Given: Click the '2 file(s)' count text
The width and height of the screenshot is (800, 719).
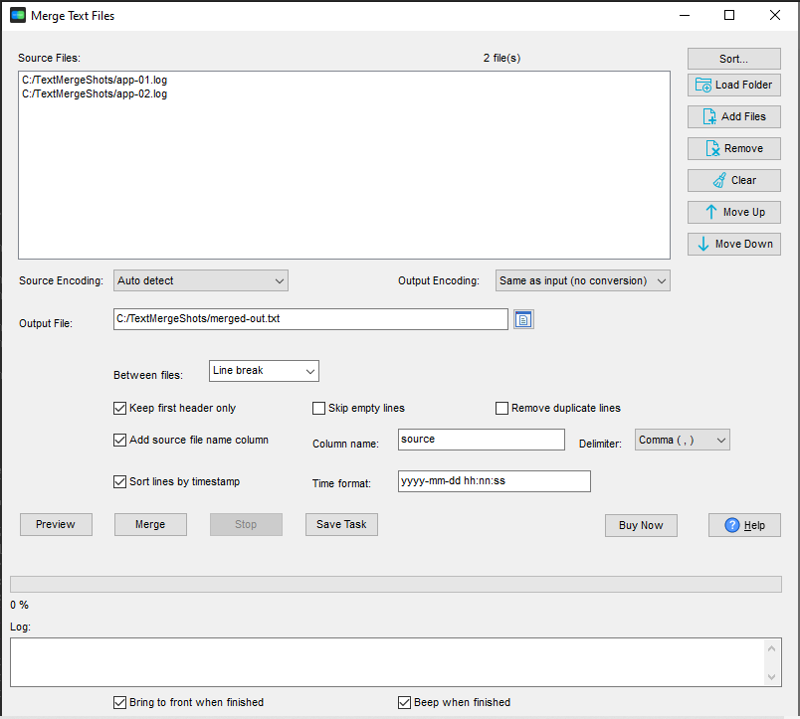Looking at the screenshot, I should [x=501, y=58].
